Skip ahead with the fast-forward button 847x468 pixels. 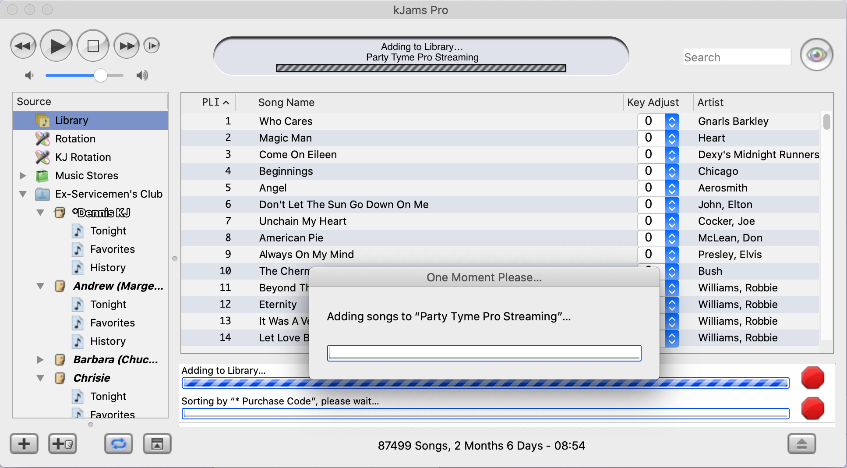pos(127,46)
